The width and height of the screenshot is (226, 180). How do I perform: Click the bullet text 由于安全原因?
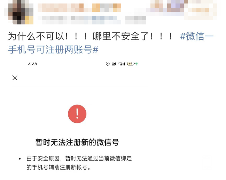point(43,158)
